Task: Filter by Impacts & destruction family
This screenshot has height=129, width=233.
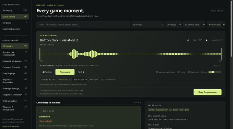Action: click(15, 81)
